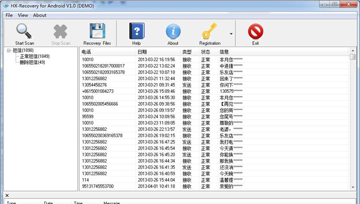Viewport: 360px width, 204px height.
Task: Select row with phone +8615001084273
Action: 214,91
